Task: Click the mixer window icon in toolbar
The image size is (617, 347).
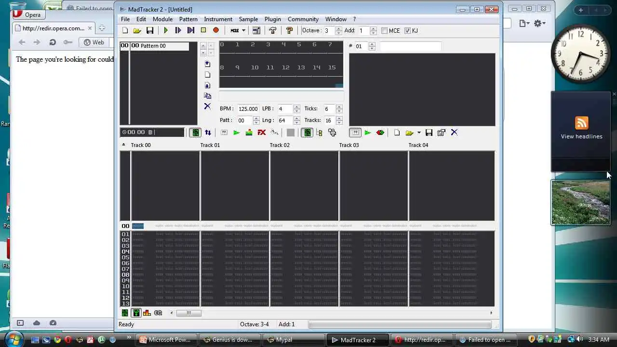Action: click(x=256, y=30)
